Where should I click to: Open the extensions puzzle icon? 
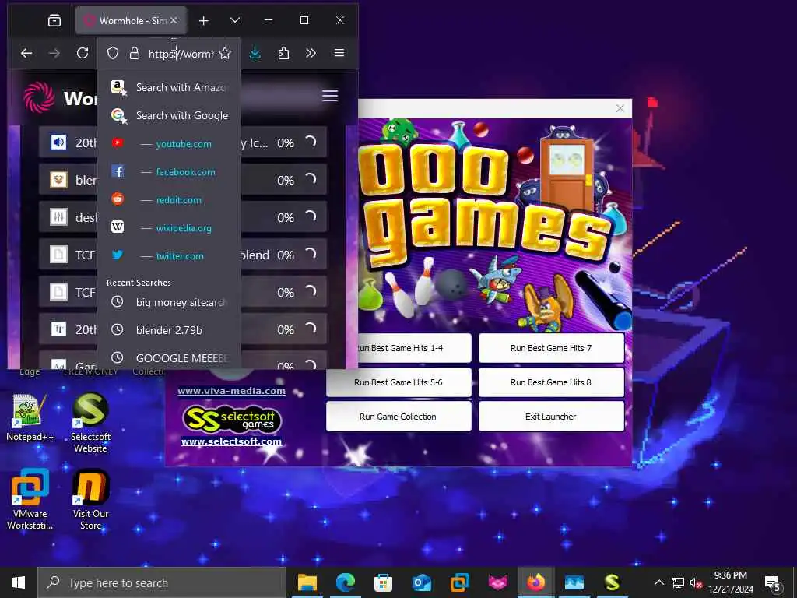pos(283,53)
